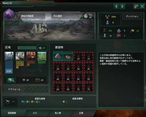Switch to the 人口 tab
Screen dimensions: 146x117
(x=35, y=113)
